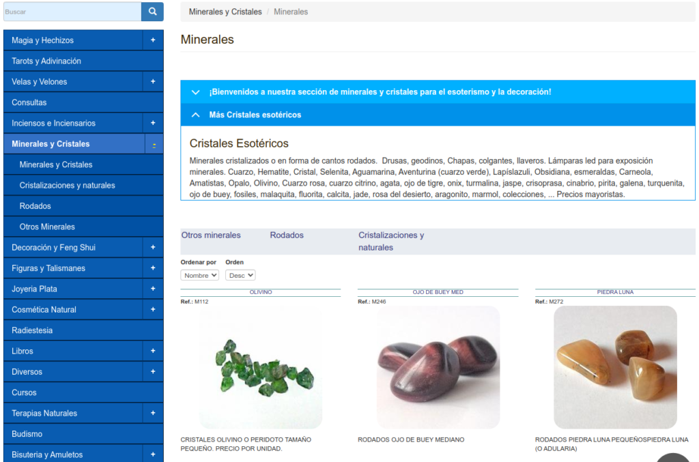This screenshot has height=462, width=699.
Task: Open Tarots y Adivinación menu item
Action: [46, 61]
